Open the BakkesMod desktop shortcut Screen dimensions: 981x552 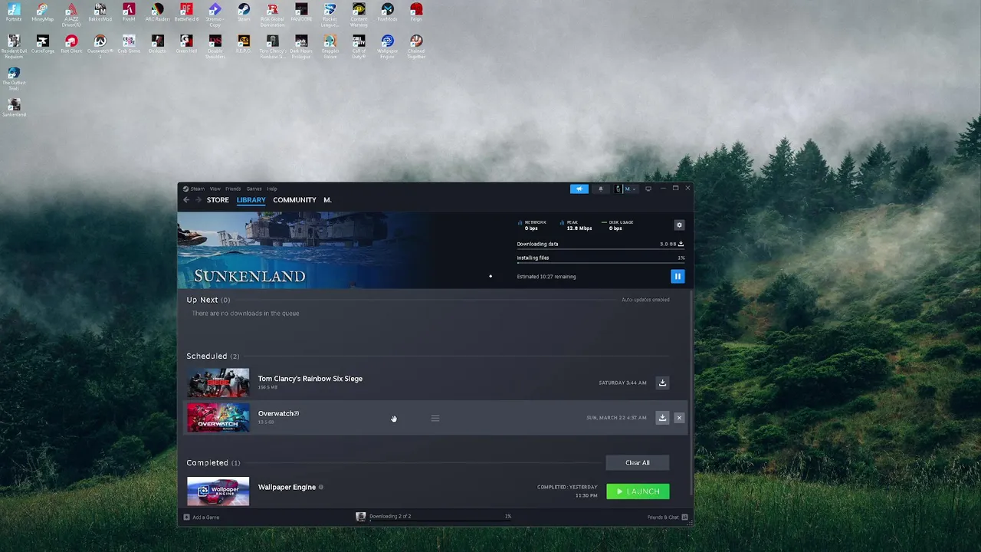[x=100, y=13]
